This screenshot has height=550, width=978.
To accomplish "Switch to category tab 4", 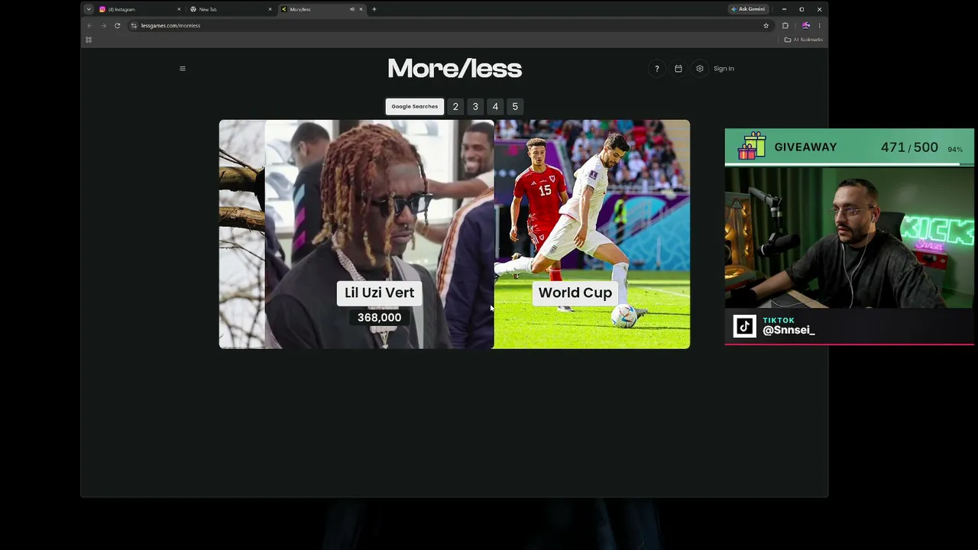I will [495, 107].
